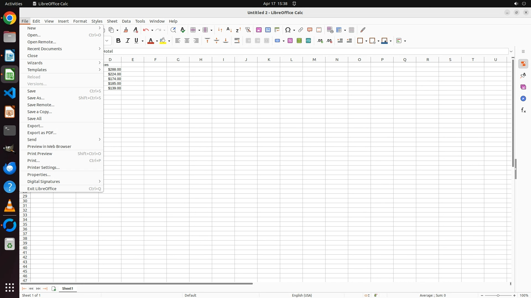Choose Save As in File menu

tap(36, 98)
